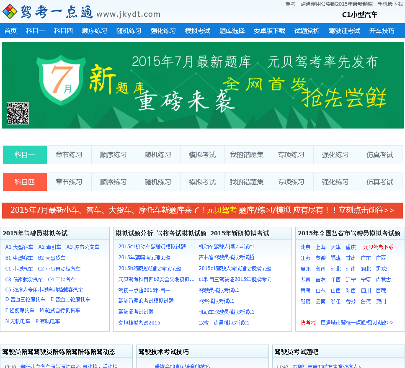Image resolution: width=405 pixels, height=368 pixels.
Task: Open 强化练习 in the 科目四 row
Action: pos(335,182)
